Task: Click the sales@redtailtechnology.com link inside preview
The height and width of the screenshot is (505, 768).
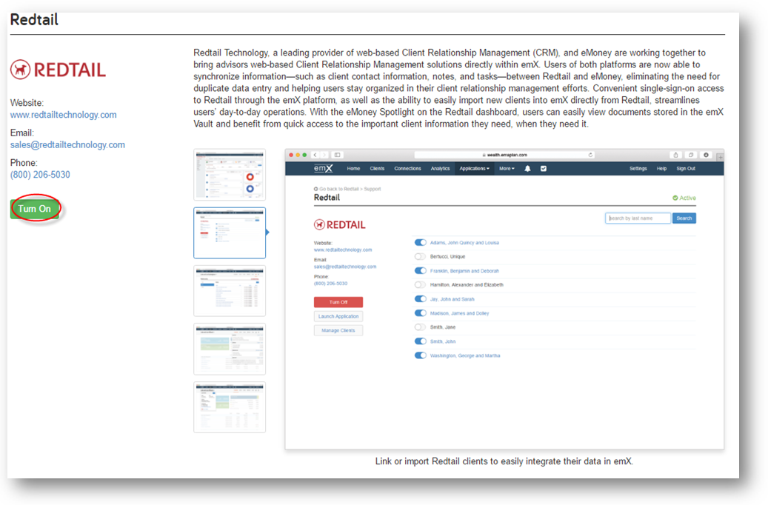Action: [x=345, y=267]
